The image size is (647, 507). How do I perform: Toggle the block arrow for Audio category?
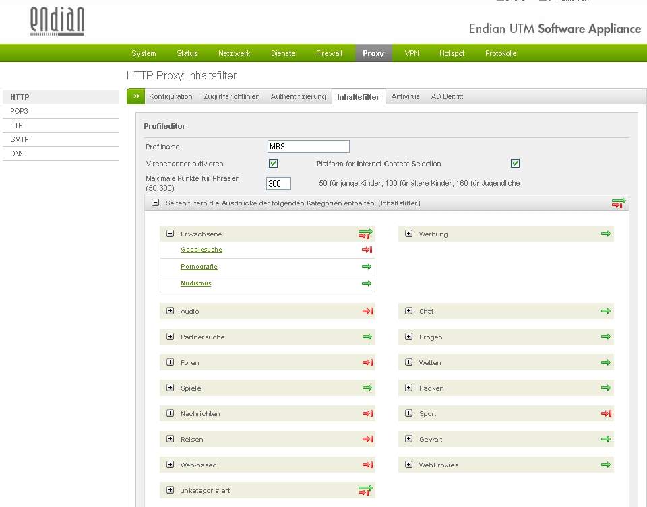tap(367, 311)
